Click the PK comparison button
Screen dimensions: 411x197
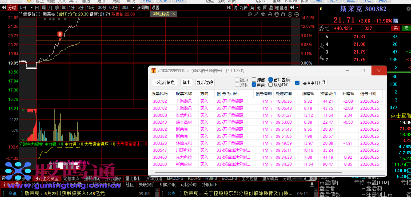point(229,7)
